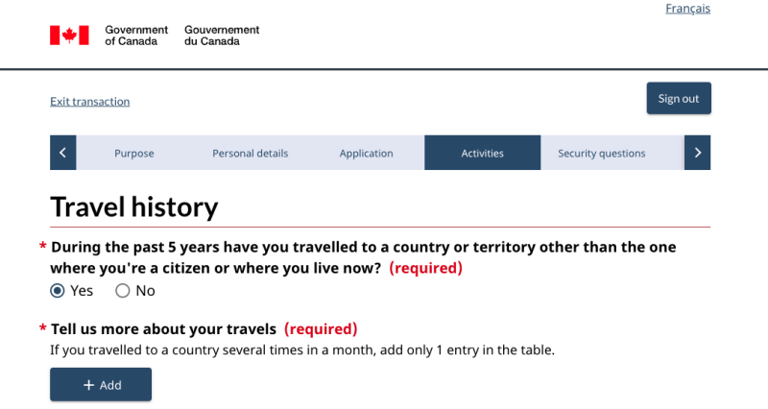The width and height of the screenshot is (768, 409).
Task: Select the Activities tab
Action: pos(483,154)
